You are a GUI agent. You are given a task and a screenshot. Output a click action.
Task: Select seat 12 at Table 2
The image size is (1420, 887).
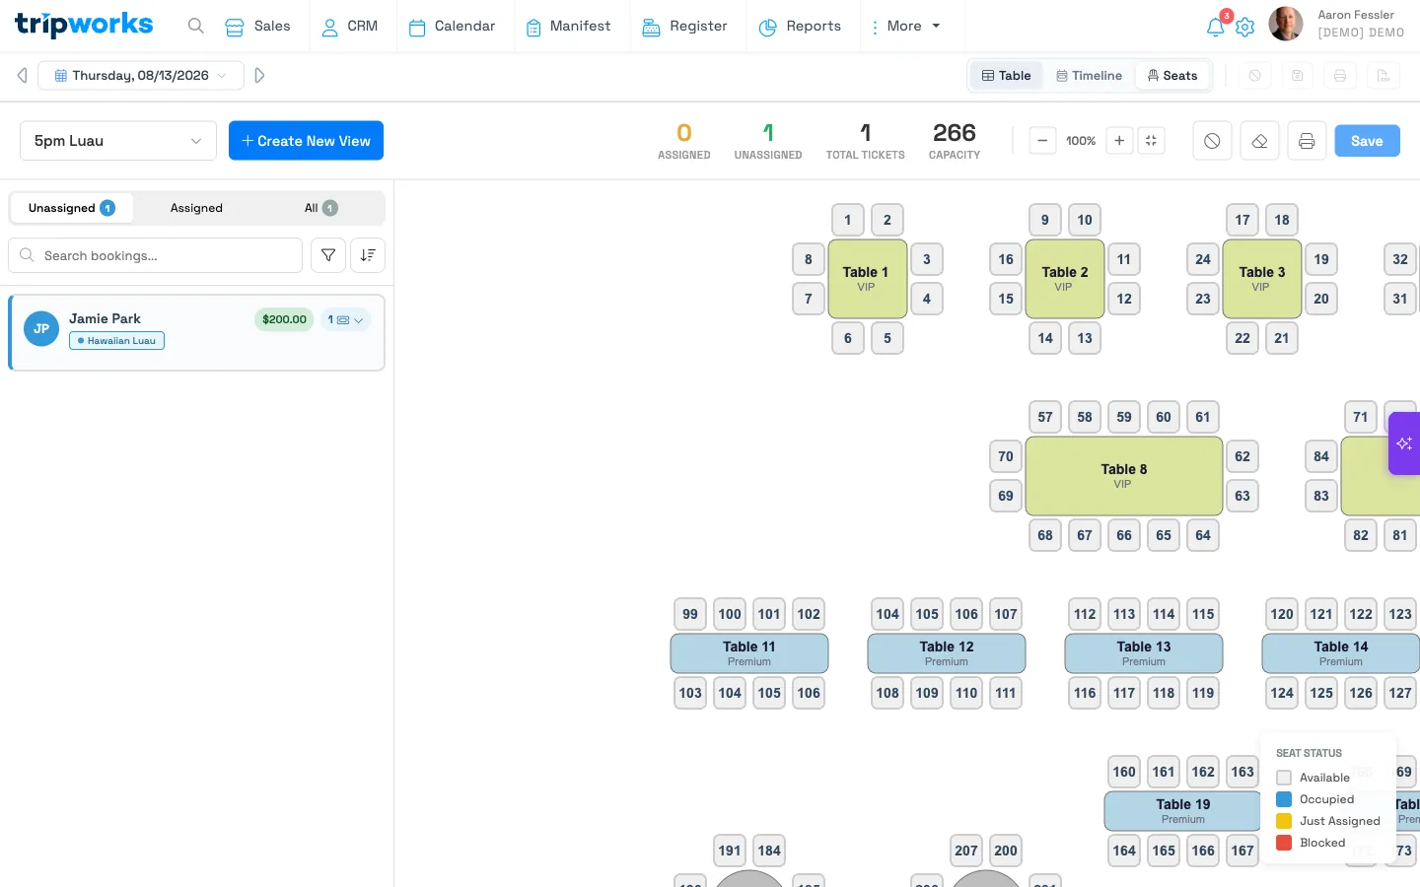[1124, 299]
